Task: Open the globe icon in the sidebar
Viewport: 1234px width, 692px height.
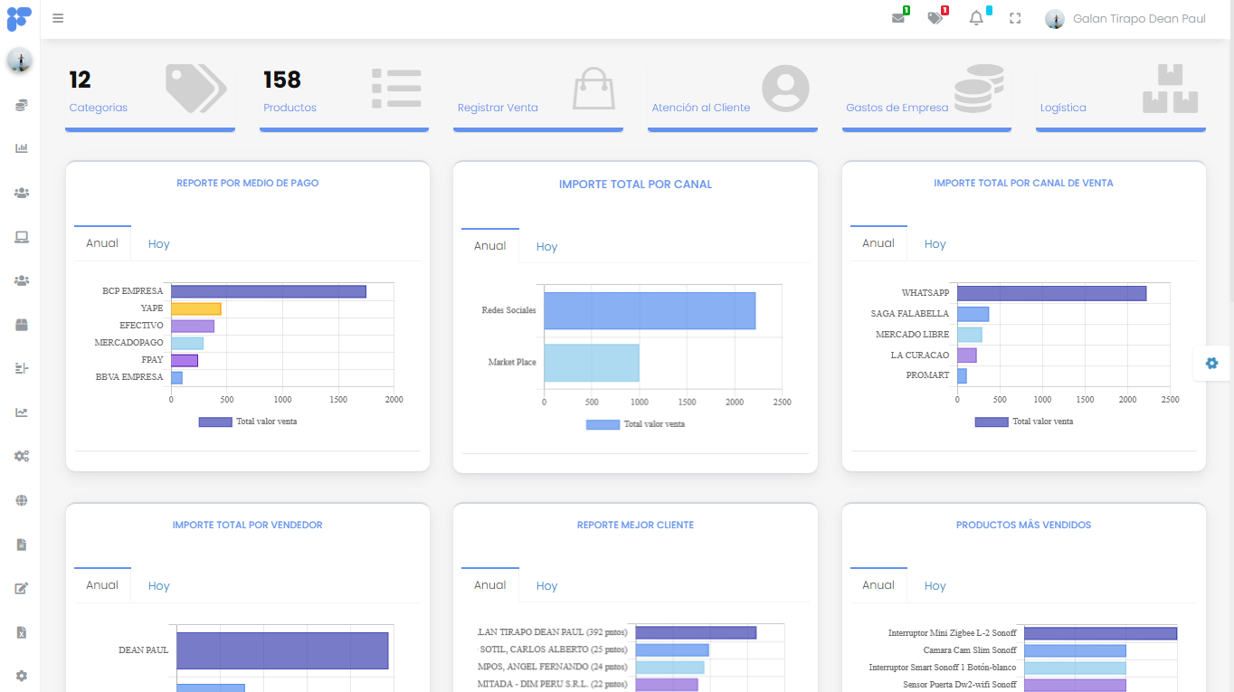Action: tap(21, 500)
